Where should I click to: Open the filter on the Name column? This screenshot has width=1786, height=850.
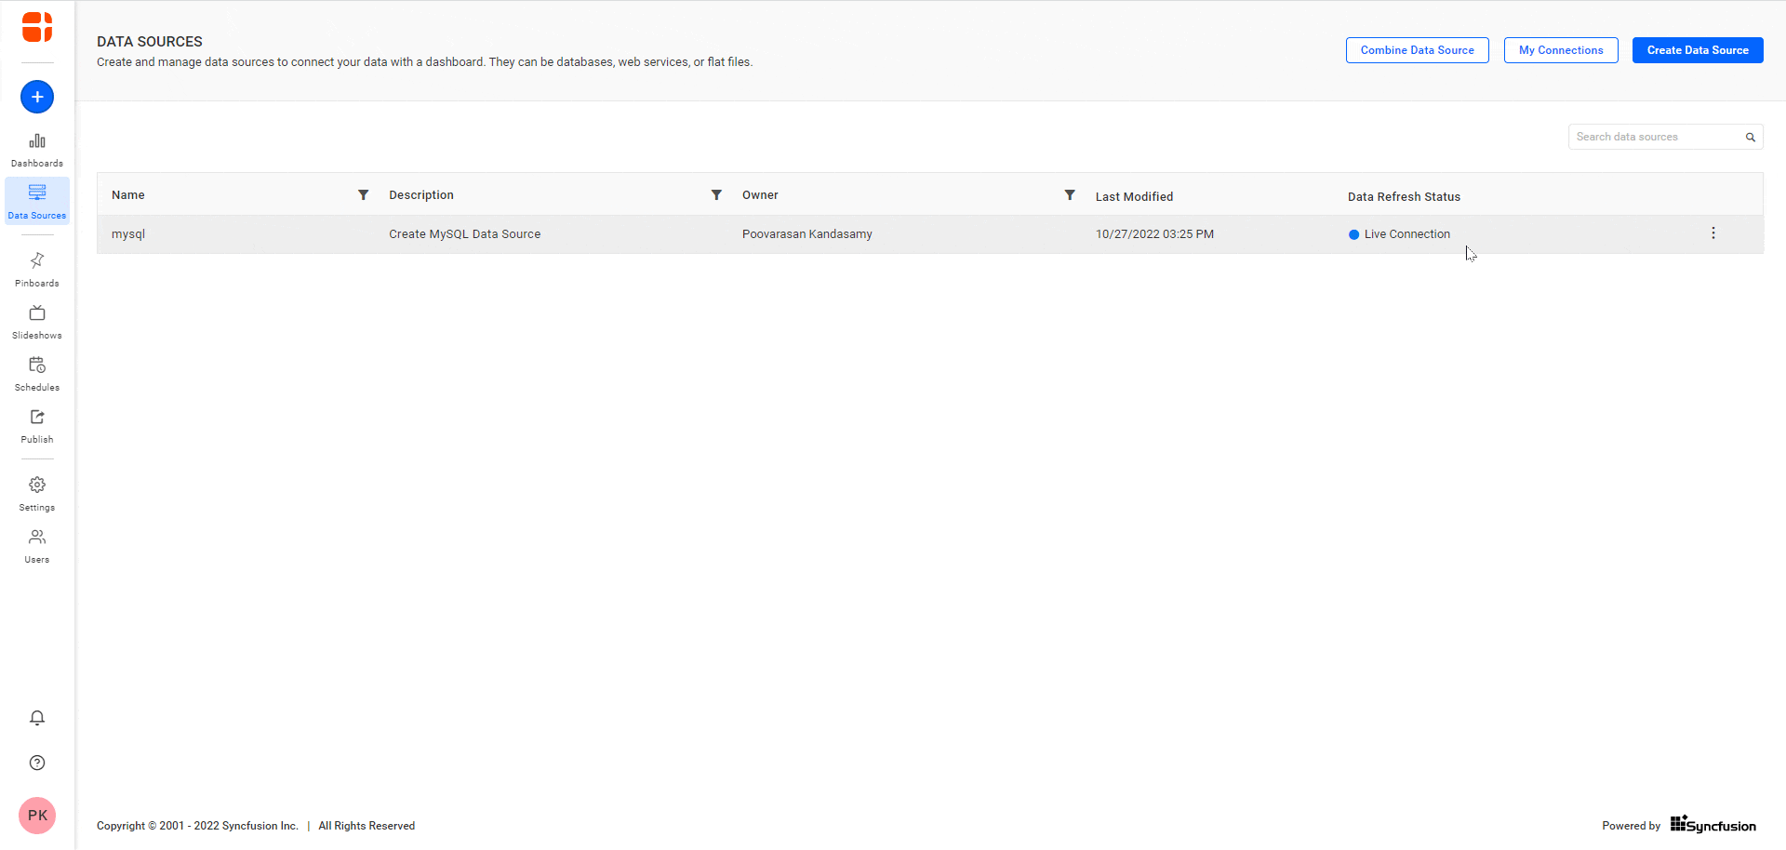(x=363, y=194)
